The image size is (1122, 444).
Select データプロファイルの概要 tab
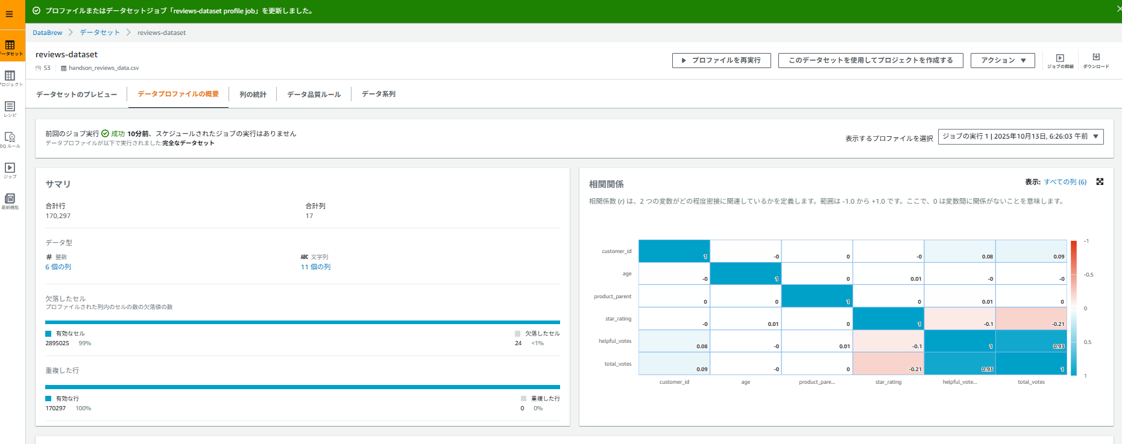point(178,94)
